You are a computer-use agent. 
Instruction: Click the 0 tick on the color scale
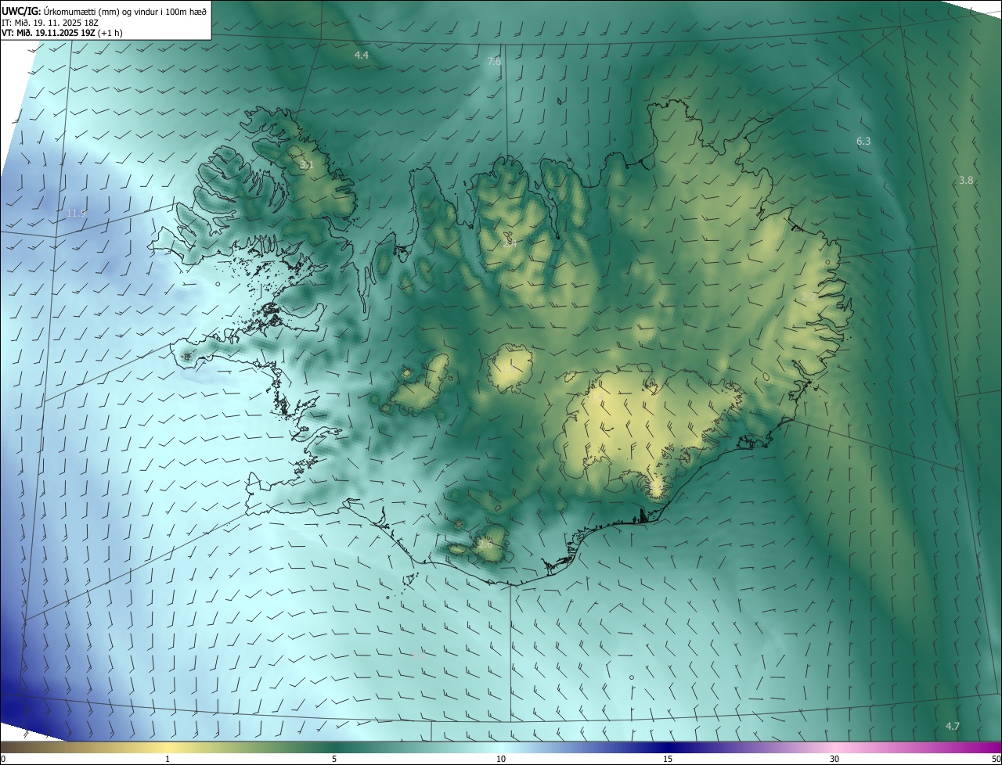(3, 760)
